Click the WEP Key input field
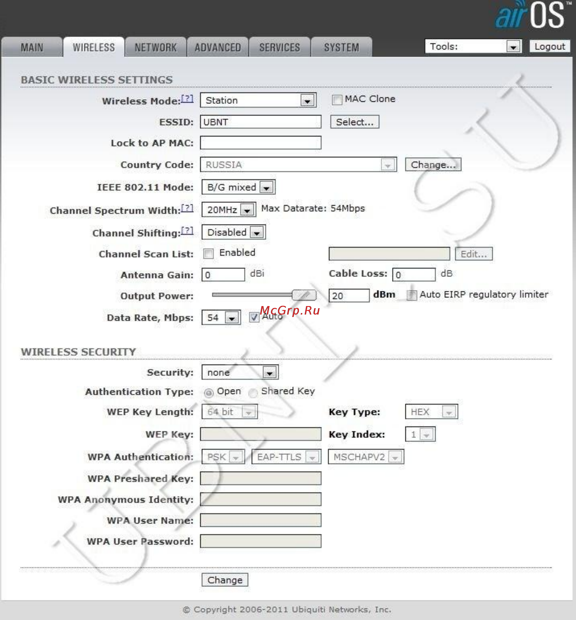 pos(261,434)
